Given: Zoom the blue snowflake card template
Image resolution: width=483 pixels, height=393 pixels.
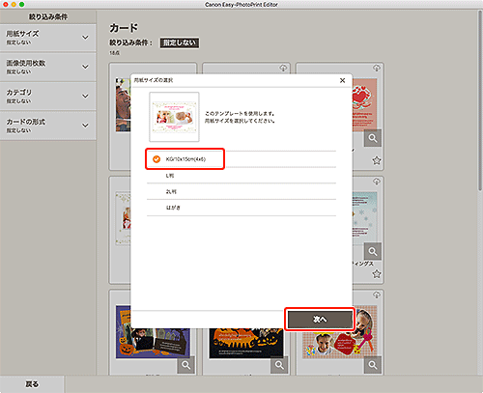Looking at the screenshot, I should pos(373,251).
